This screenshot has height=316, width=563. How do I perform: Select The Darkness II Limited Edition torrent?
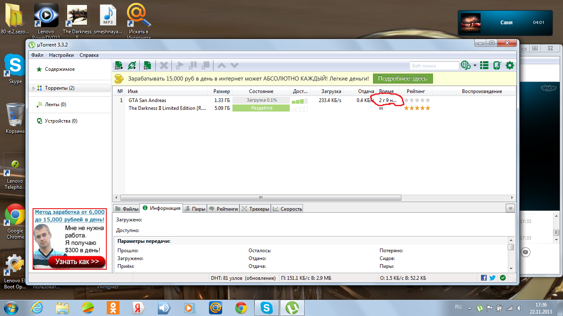315,108
